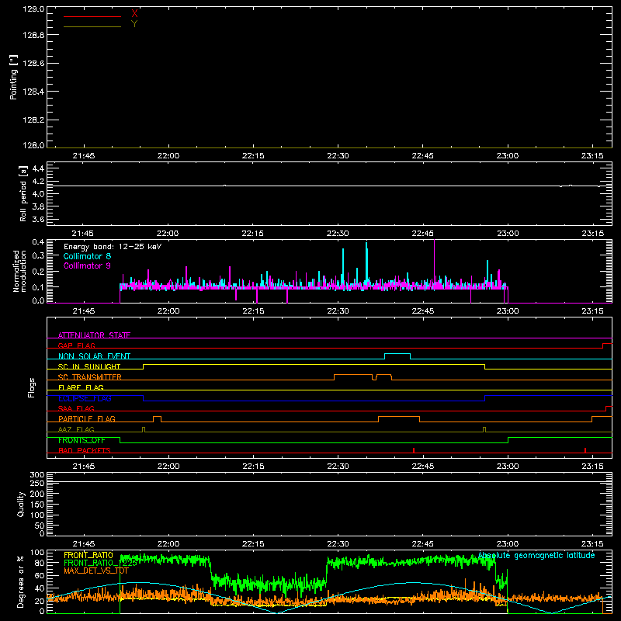Click the NON_SOLAR_EVENT flag label
Screen dimensions: 621x621
94,356
